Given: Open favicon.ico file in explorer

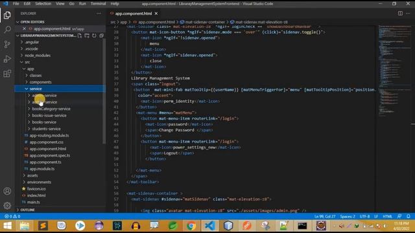Looking at the screenshot, I should pyautogui.click(x=36, y=188).
